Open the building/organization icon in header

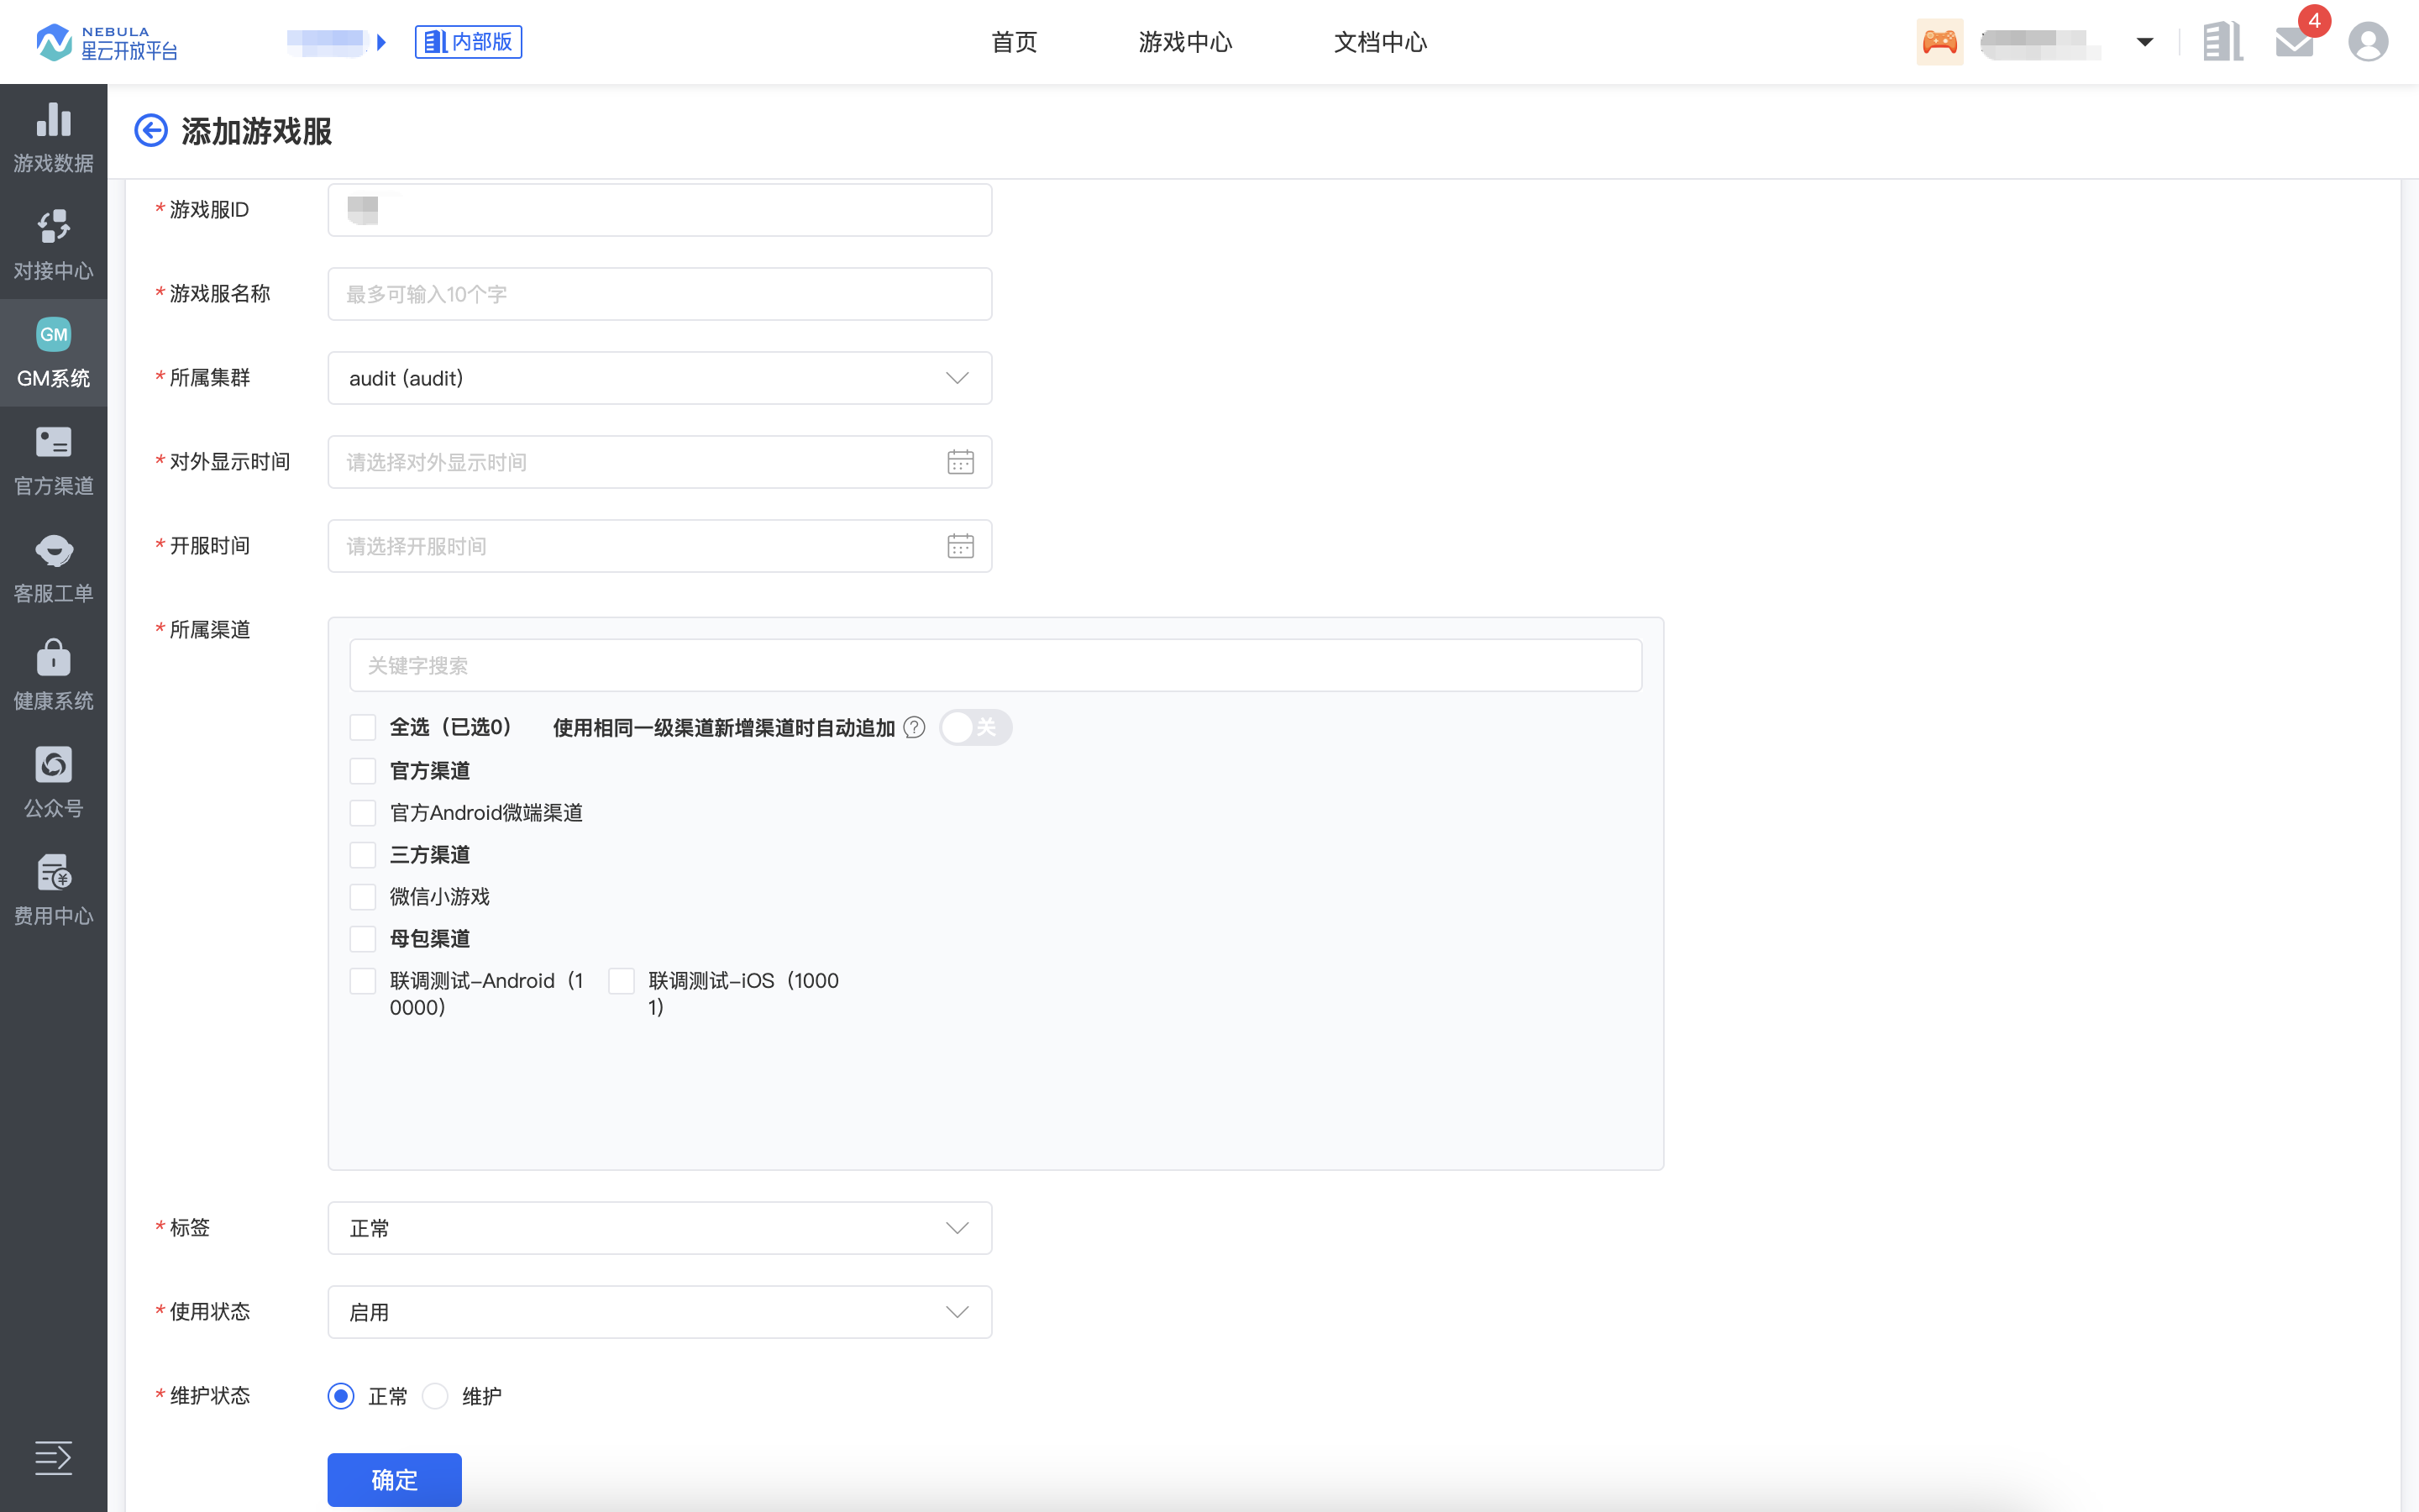click(2222, 42)
